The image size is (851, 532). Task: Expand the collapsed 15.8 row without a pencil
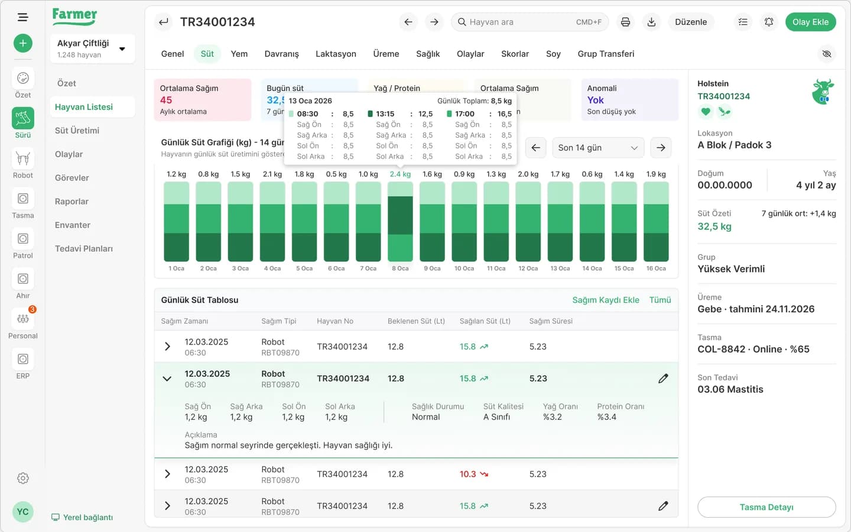[167, 346]
